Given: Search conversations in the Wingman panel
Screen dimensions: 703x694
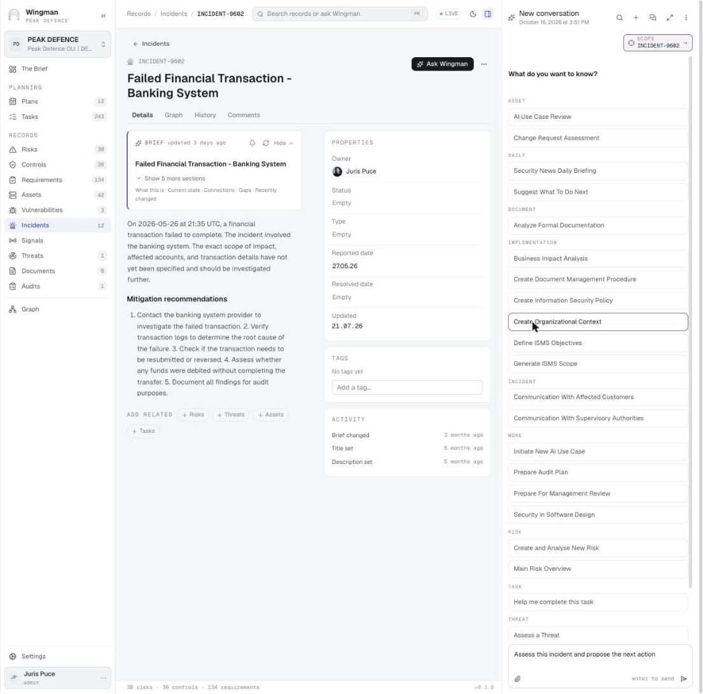Looking at the screenshot, I should 619,17.
